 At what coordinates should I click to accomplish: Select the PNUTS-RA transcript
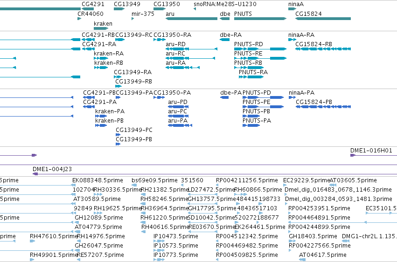[x=251, y=77]
